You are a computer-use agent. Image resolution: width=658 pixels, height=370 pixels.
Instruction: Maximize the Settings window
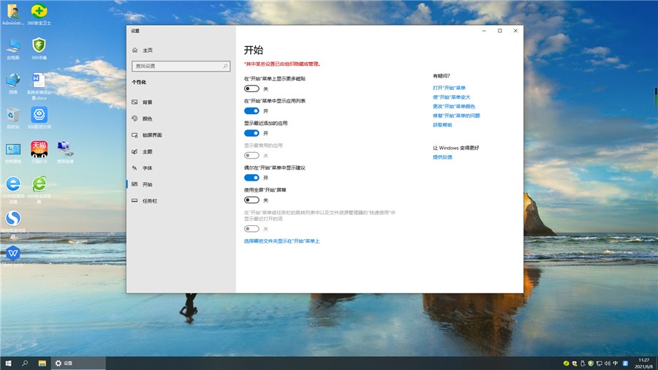pos(500,31)
